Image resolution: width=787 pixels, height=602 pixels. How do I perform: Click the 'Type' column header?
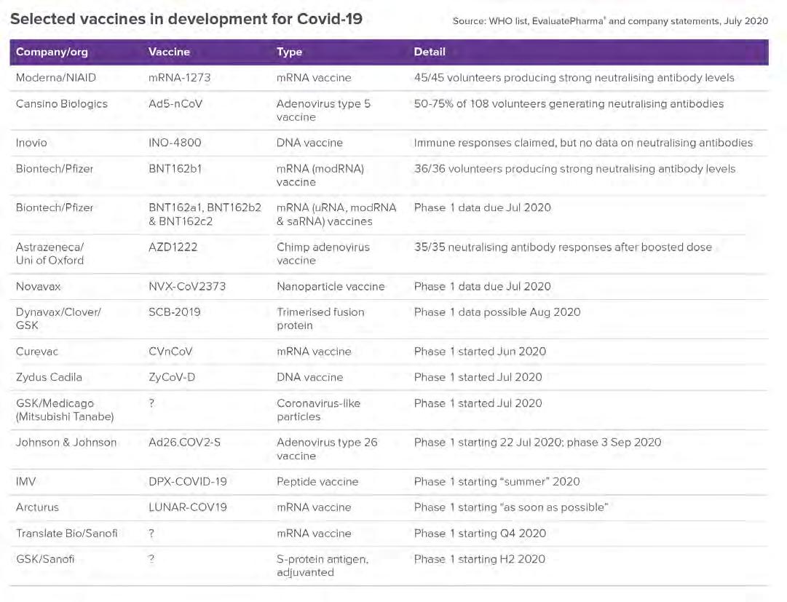click(289, 52)
